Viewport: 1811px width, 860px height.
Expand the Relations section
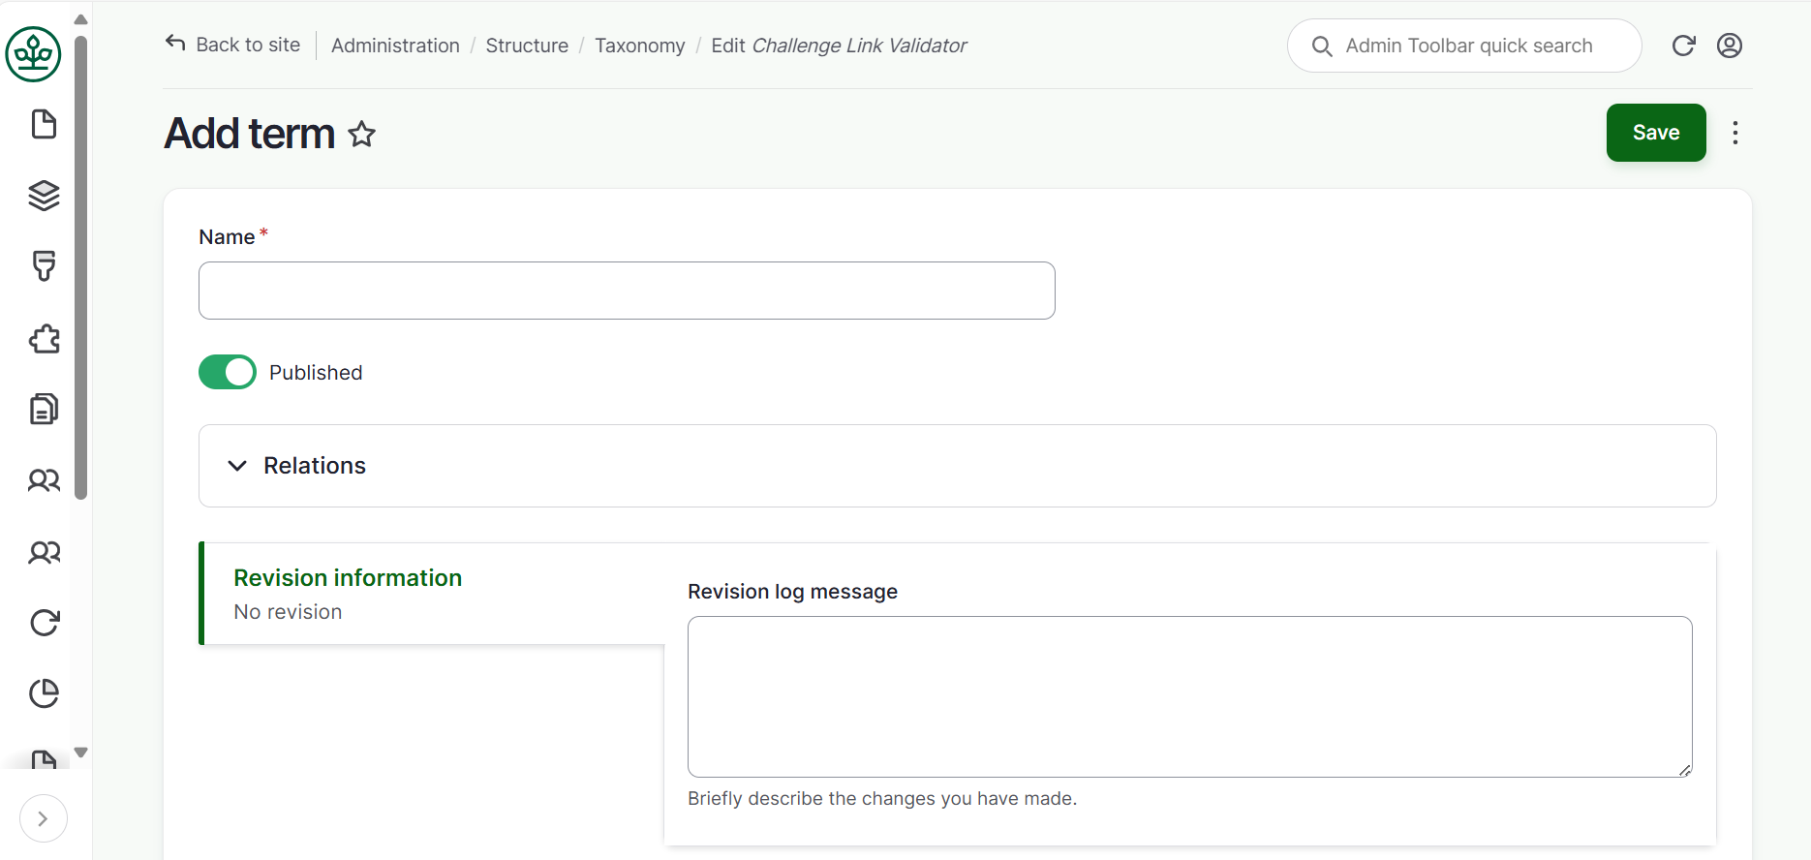click(x=315, y=466)
